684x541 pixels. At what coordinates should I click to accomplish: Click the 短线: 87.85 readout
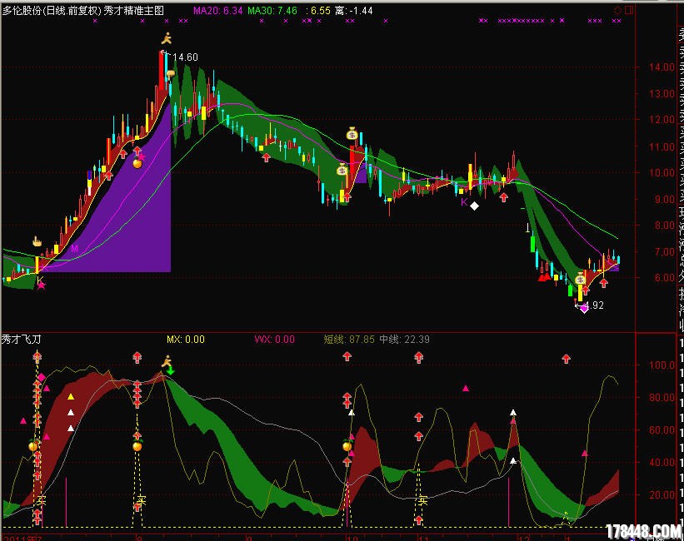(x=349, y=339)
